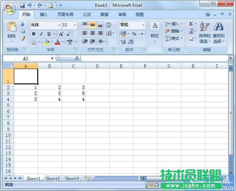Screen dimensions: 236x191
Task: Click the red font color swatch
Action: pos(57,42)
